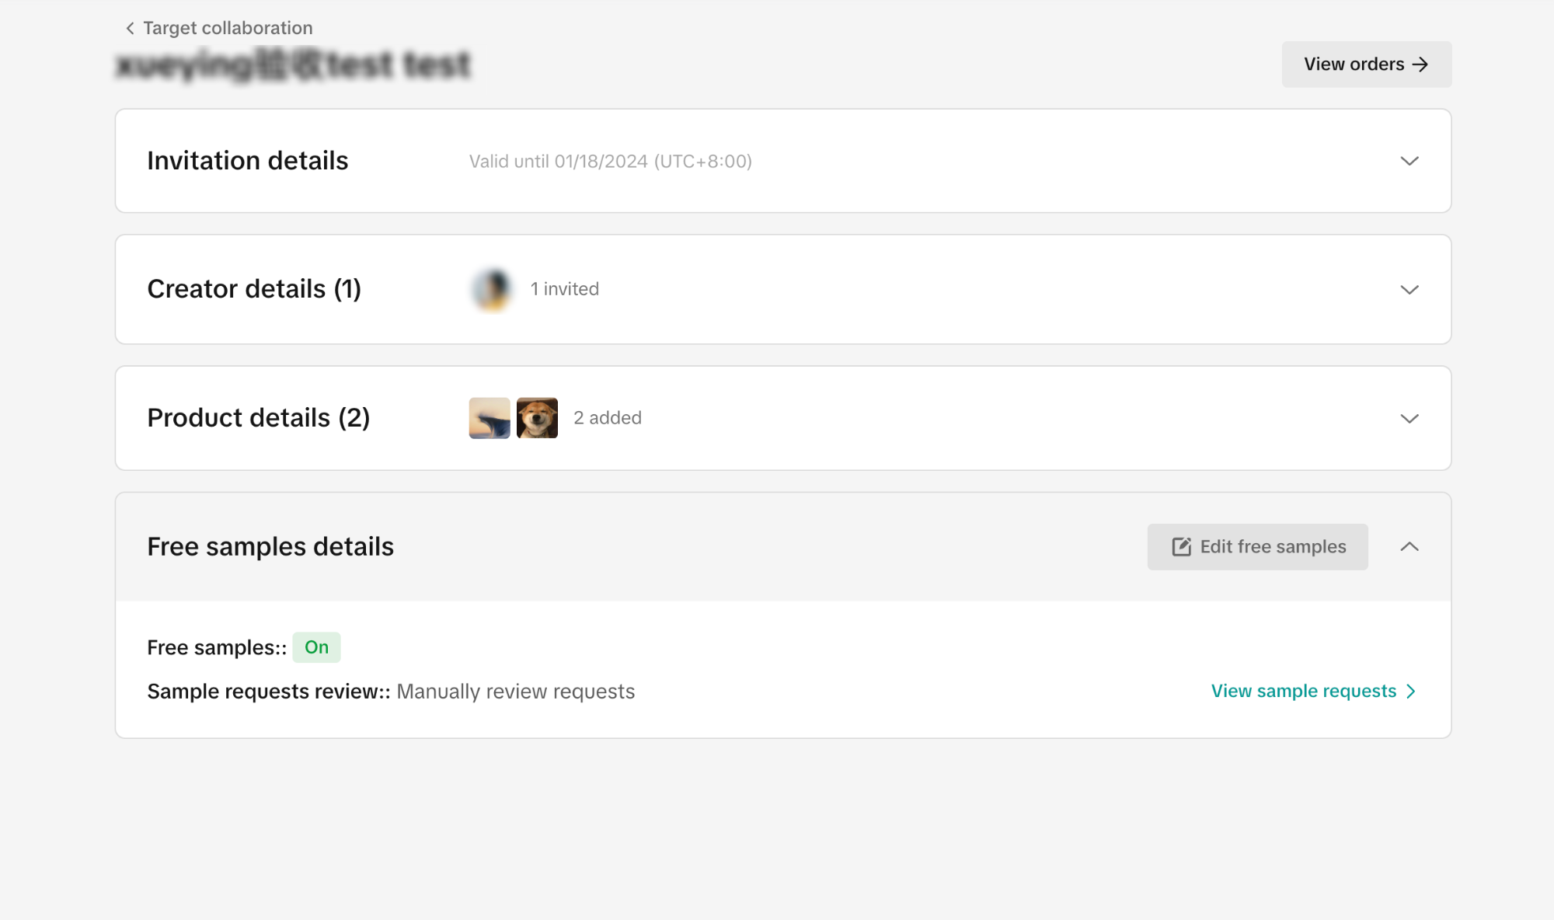The width and height of the screenshot is (1554, 920).
Task: Click the arrow icon in View orders
Action: click(x=1420, y=64)
